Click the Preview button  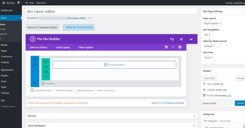point(240,78)
